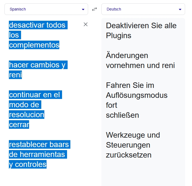Image resolution: width=192 pixels, height=186 pixels.
Task: Click the source line 'desactivar todos'
Action: tap(37, 25)
